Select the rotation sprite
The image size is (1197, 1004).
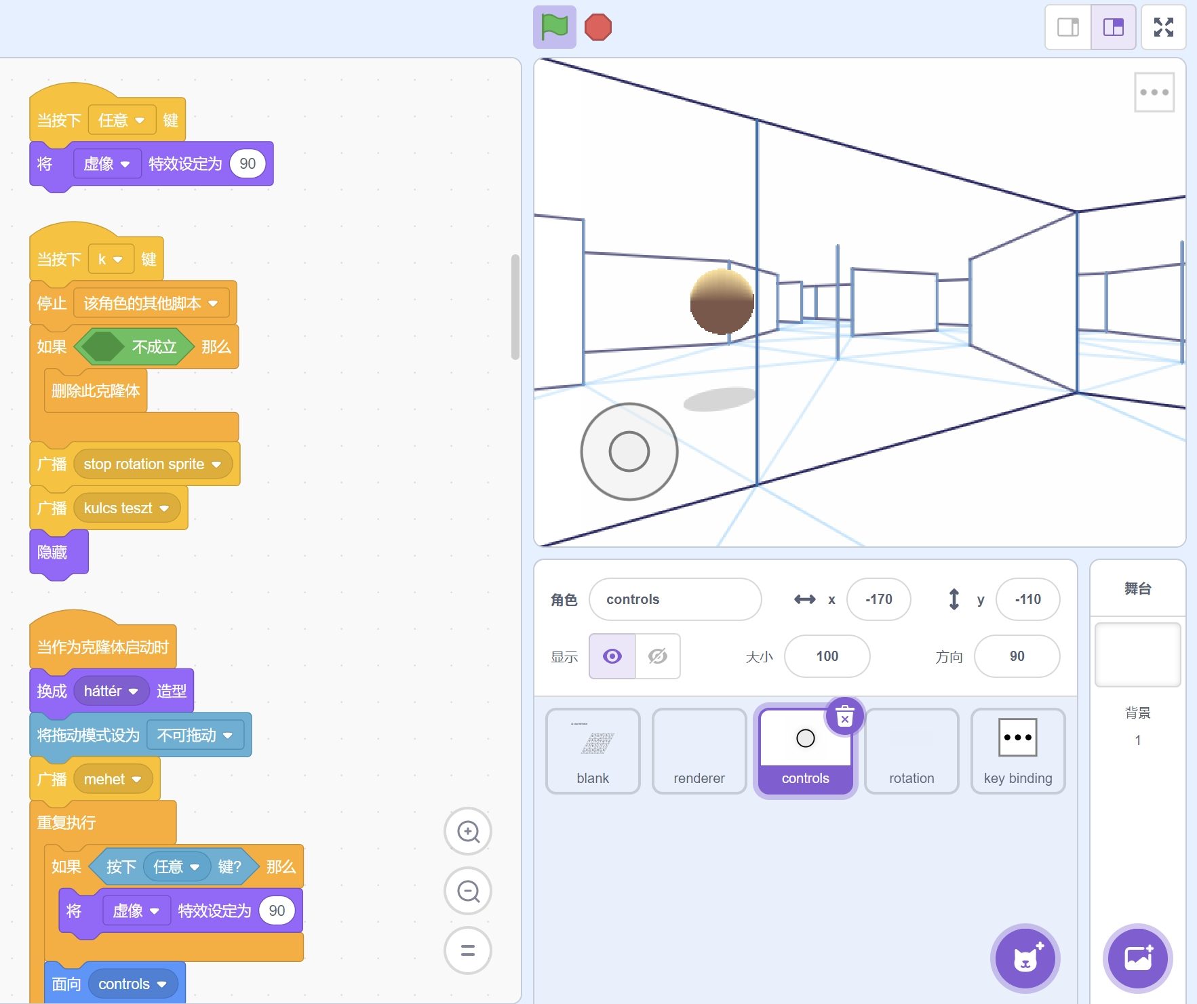[911, 751]
